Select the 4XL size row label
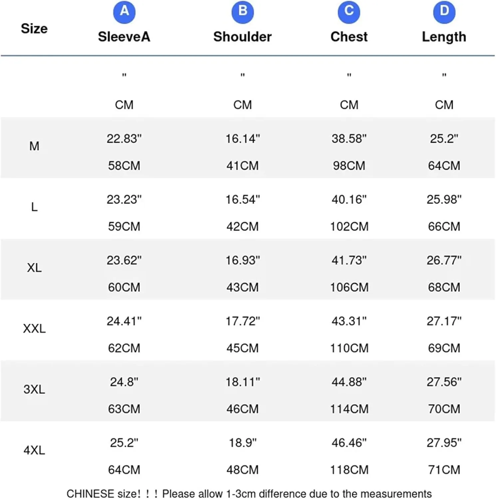 (x=34, y=450)
